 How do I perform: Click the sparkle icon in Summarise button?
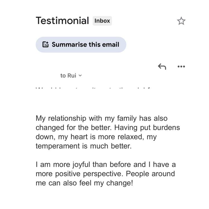[x=45, y=45]
